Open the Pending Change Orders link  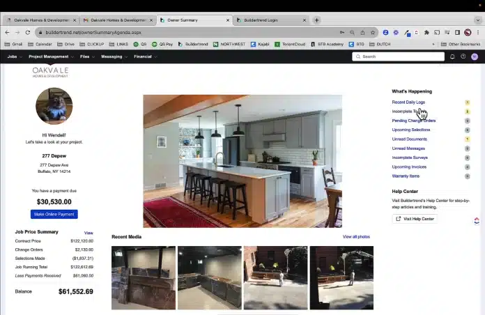pyautogui.click(x=414, y=121)
